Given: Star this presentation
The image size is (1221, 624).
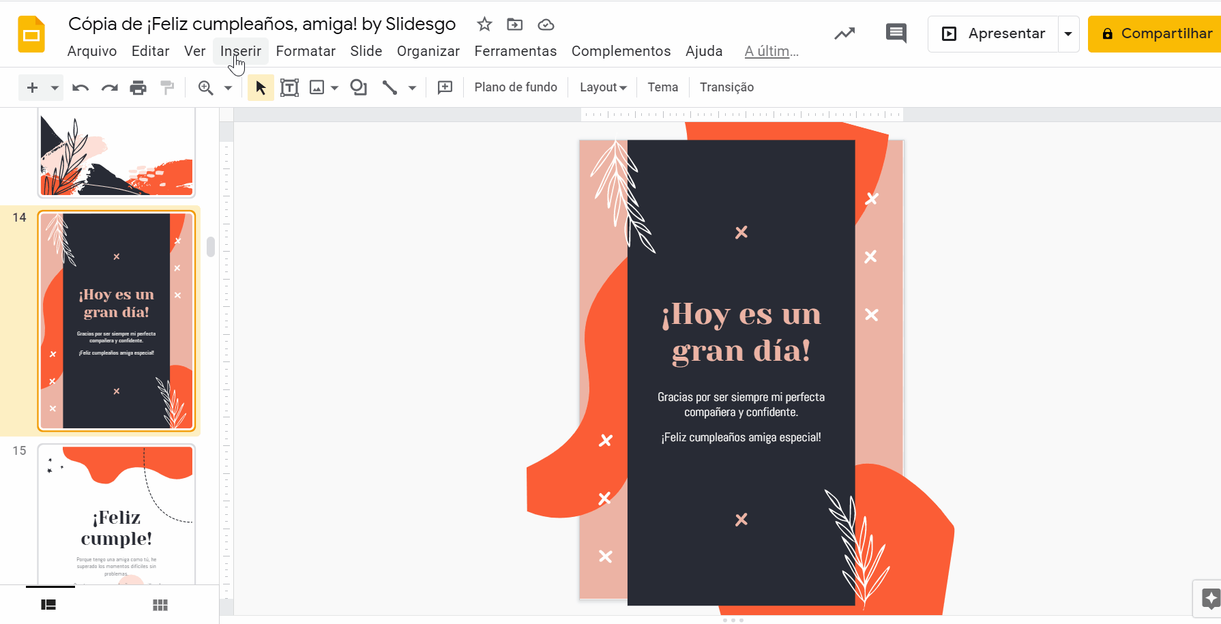Looking at the screenshot, I should [484, 25].
